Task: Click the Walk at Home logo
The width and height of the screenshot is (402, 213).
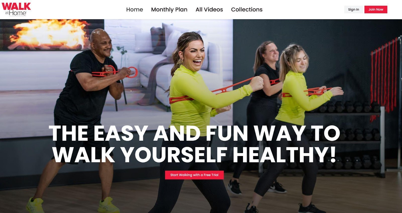Action: 16,9
